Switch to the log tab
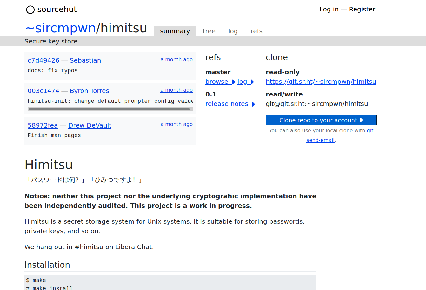Image resolution: width=426 pixels, height=290 pixels. [x=233, y=31]
